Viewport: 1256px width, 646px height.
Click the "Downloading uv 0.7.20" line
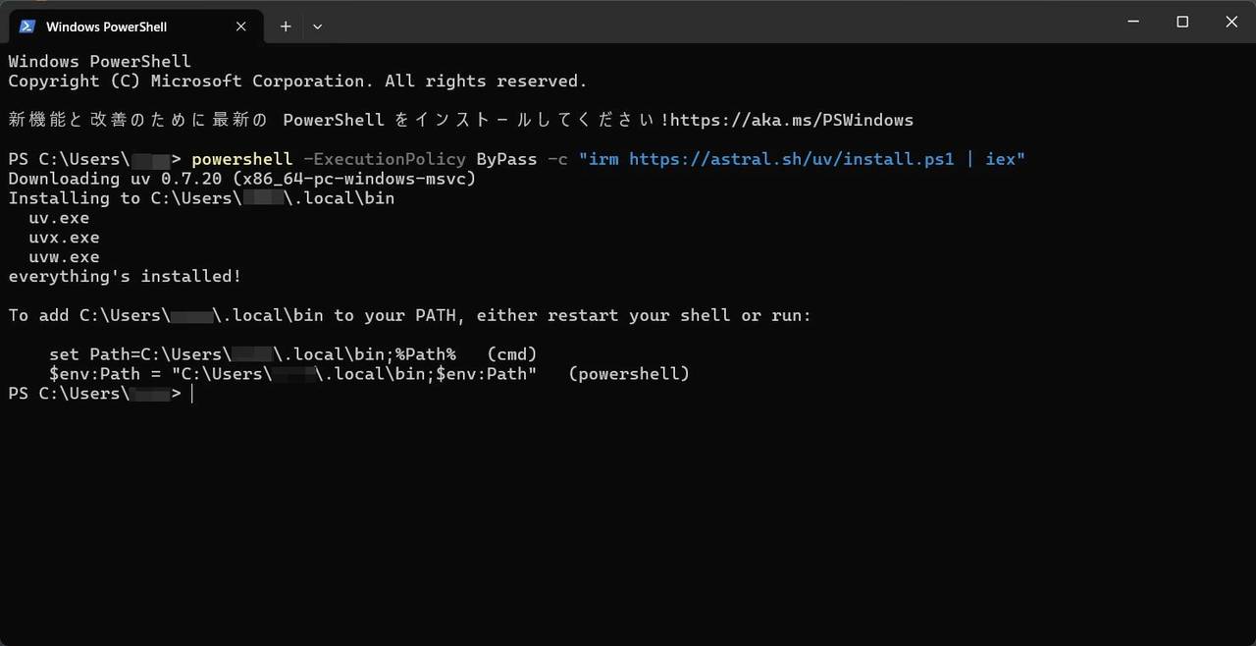(242, 179)
